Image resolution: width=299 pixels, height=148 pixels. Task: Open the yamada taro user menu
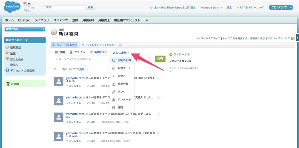click(x=211, y=8)
